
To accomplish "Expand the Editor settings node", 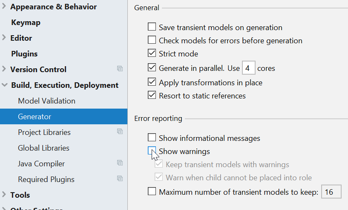I will (4, 38).
